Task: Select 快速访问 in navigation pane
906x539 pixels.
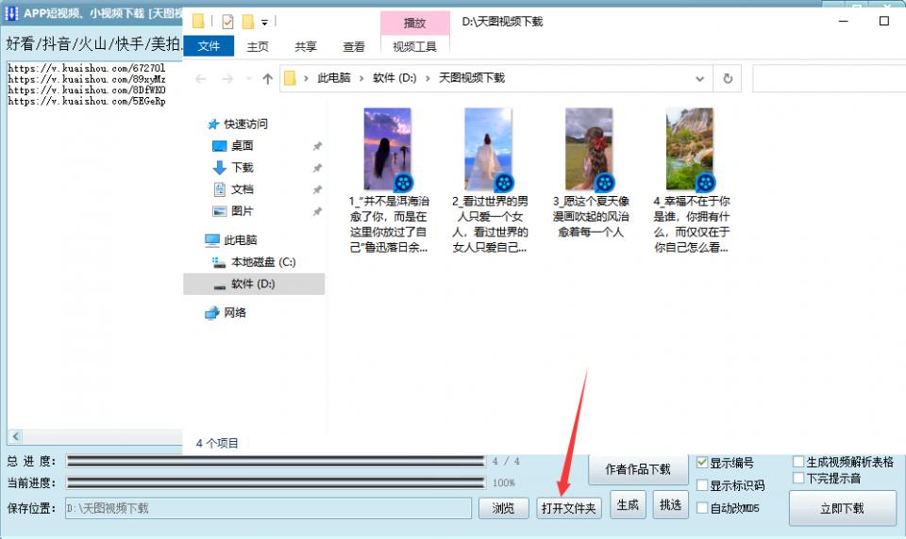Action: coord(245,124)
